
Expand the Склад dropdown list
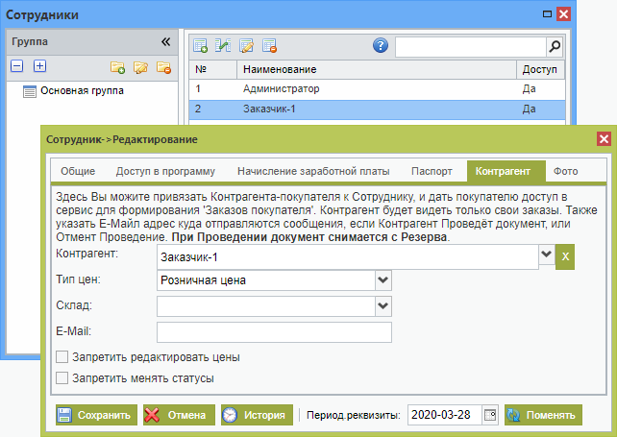[383, 306]
